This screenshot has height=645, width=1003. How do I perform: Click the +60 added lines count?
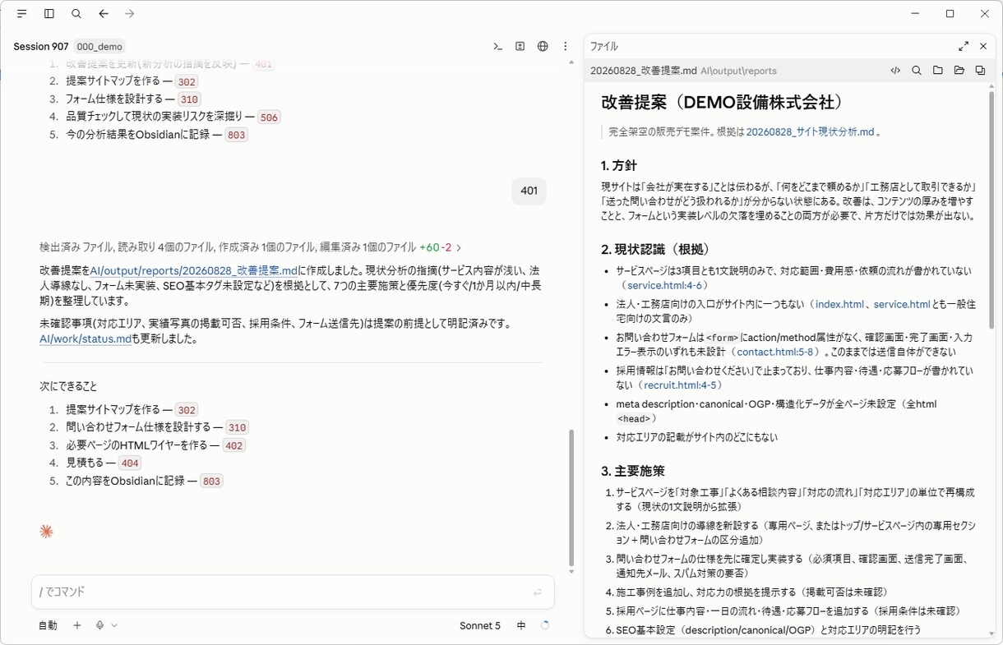429,247
